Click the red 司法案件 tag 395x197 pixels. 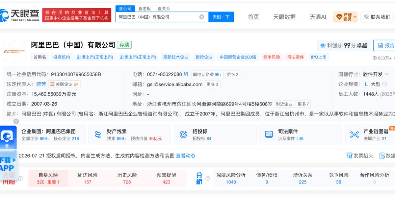295,57
